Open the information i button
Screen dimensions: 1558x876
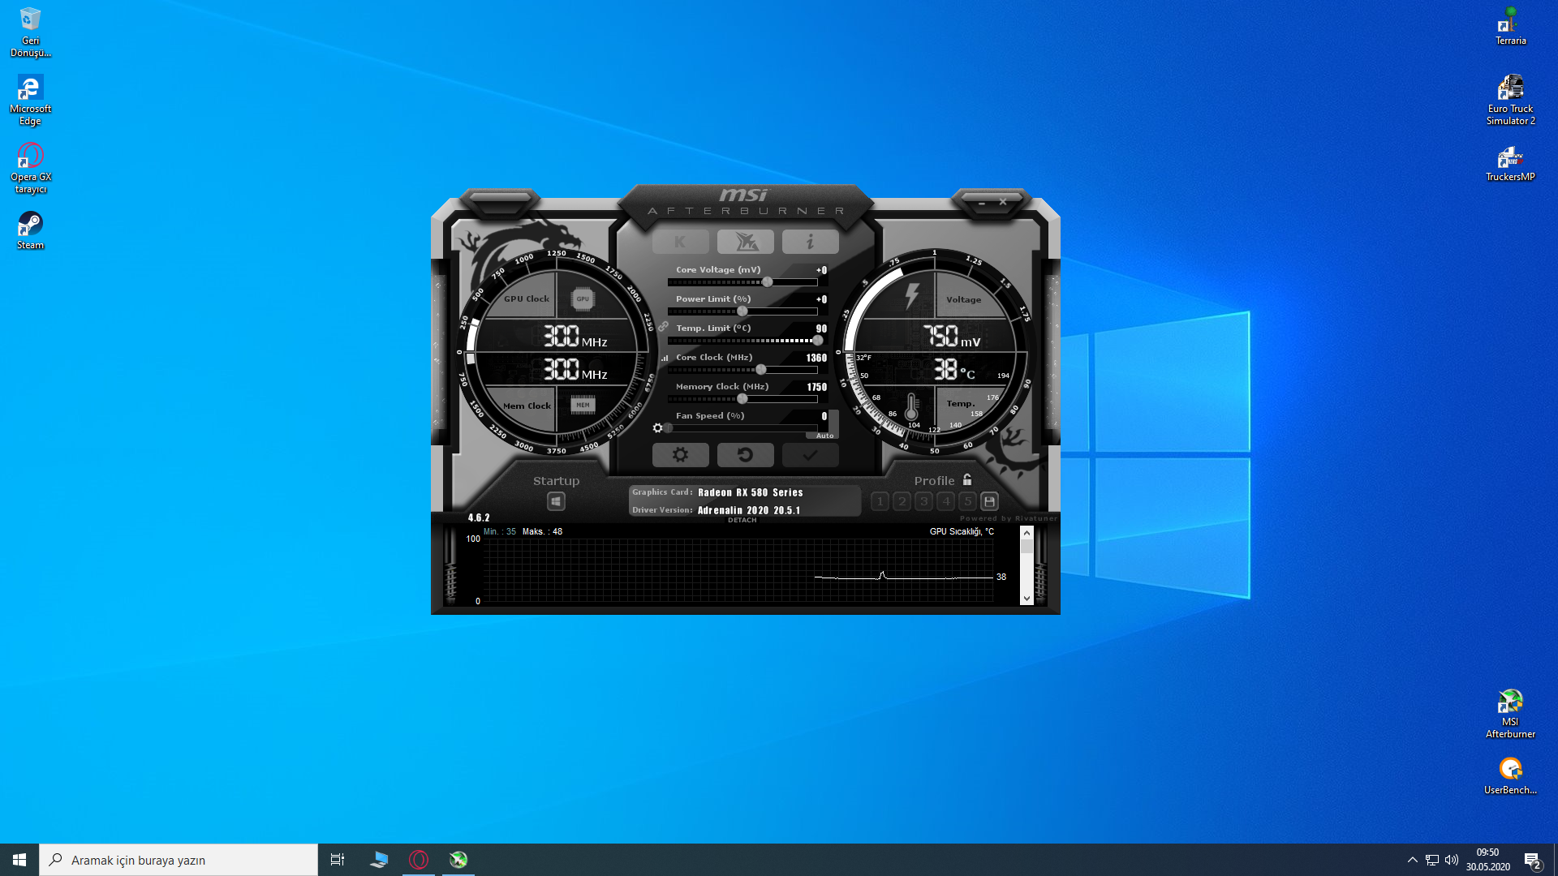pos(810,242)
